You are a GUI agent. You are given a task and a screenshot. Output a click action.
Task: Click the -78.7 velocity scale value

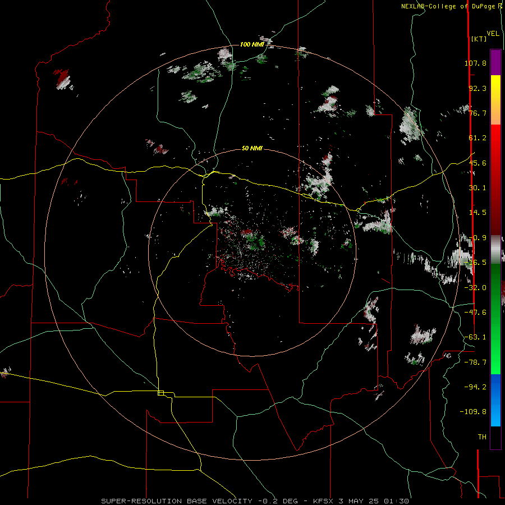click(x=475, y=362)
